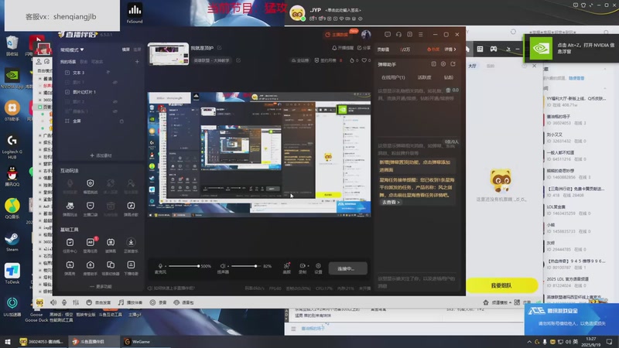Viewport: 619px width, 348px height.
Task: Expand 更多功能 more features
Action: pyautogui.click(x=101, y=286)
